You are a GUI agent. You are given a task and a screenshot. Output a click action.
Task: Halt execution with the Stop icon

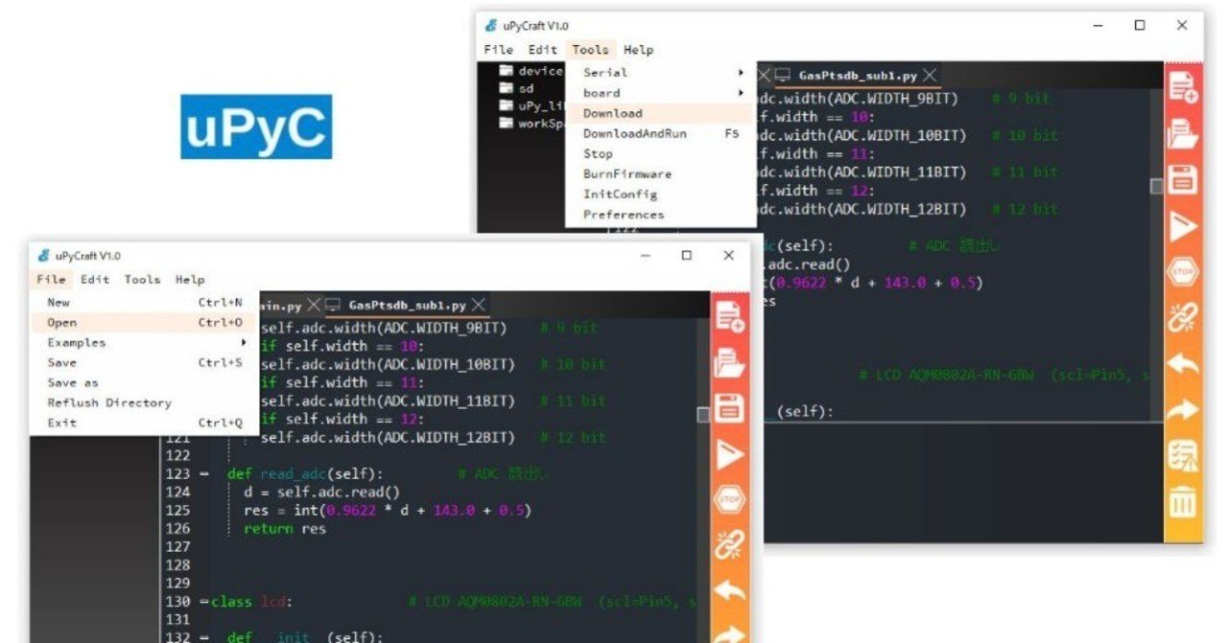1182,270
